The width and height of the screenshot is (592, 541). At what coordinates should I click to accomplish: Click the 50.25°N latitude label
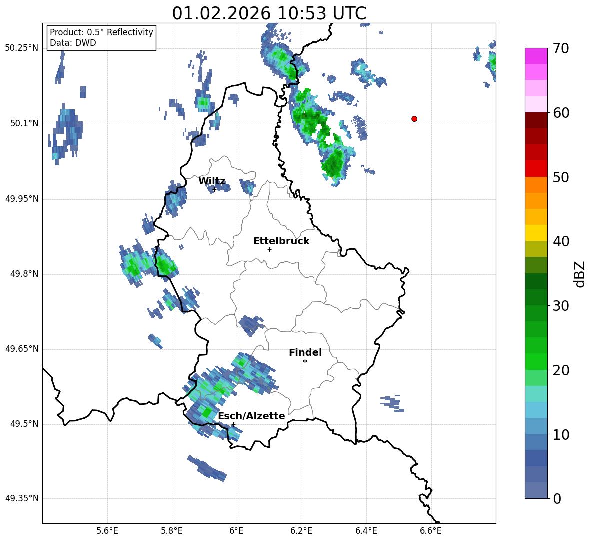coord(22,48)
